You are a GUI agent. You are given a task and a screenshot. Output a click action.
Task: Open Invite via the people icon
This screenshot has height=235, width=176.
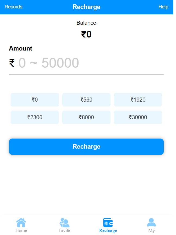[65, 223]
